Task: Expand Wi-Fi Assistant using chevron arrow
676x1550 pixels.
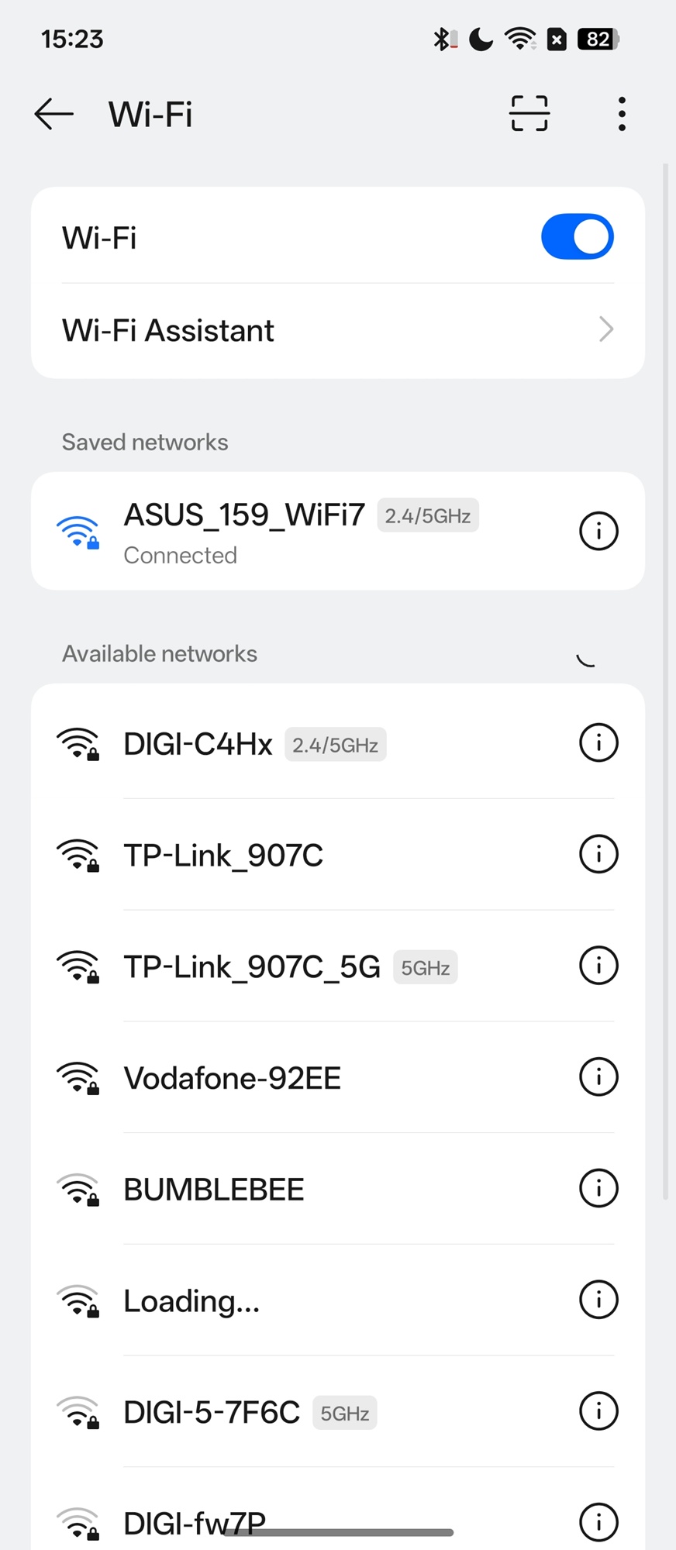Action: point(606,330)
